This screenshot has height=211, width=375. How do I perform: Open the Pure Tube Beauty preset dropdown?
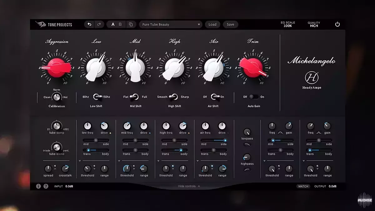click(171, 24)
